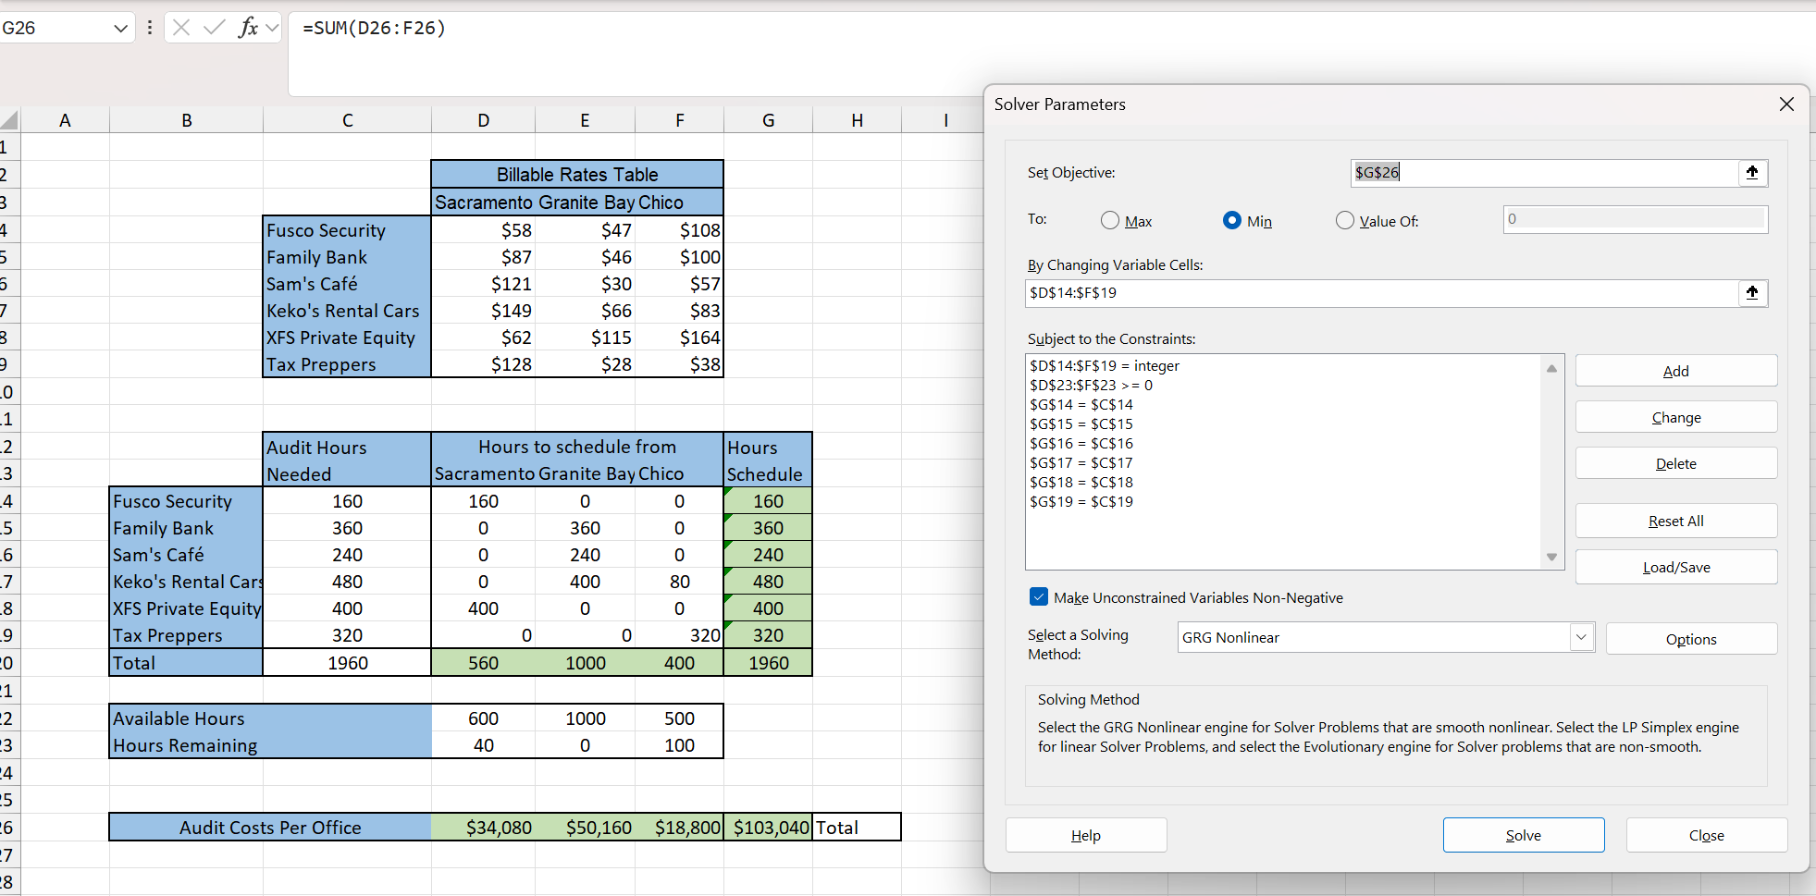Click total cost cell $103,040

(x=768, y=828)
